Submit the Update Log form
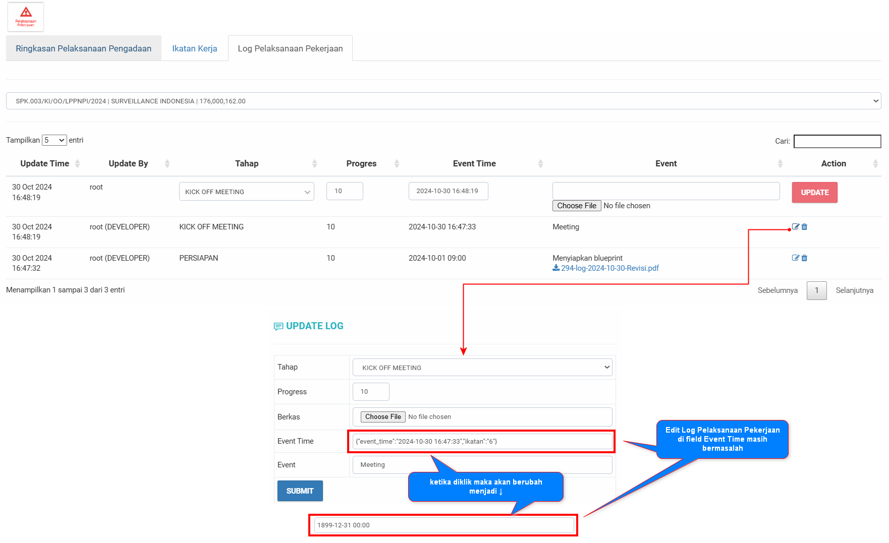This screenshot has height=543, width=889. 300,491
